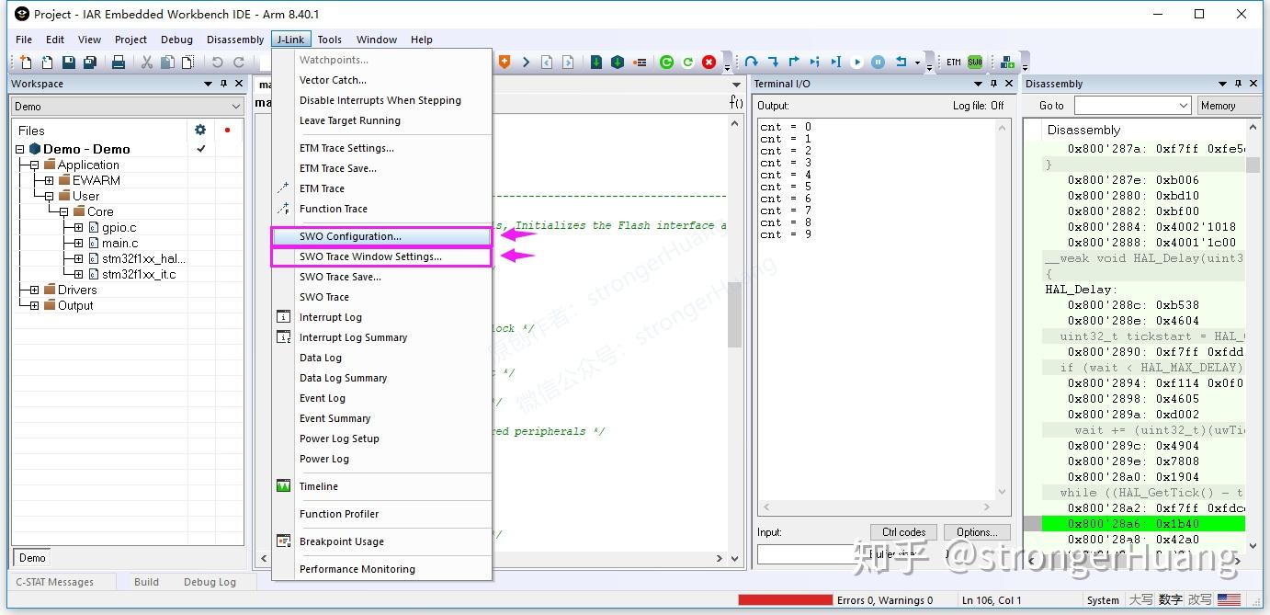Select Timeline in J-Link menu
Image resolution: width=1270 pixels, height=615 pixels.
[380, 486]
